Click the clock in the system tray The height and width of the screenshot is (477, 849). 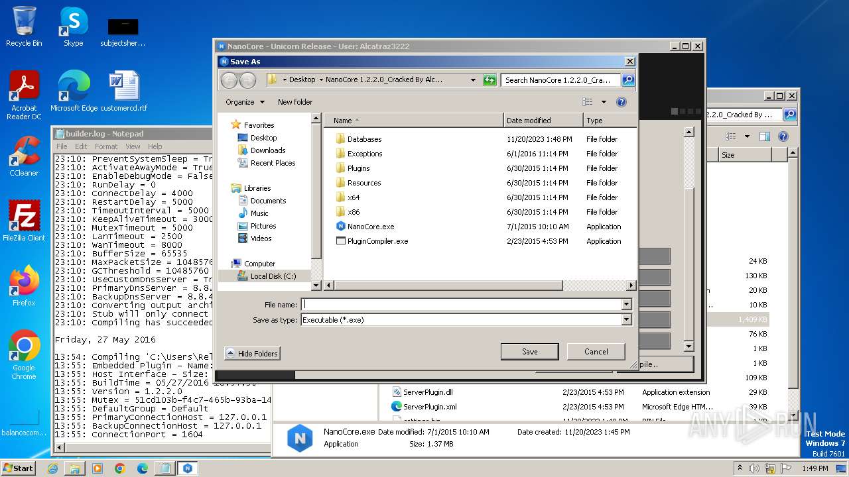click(x=815, y=468)
